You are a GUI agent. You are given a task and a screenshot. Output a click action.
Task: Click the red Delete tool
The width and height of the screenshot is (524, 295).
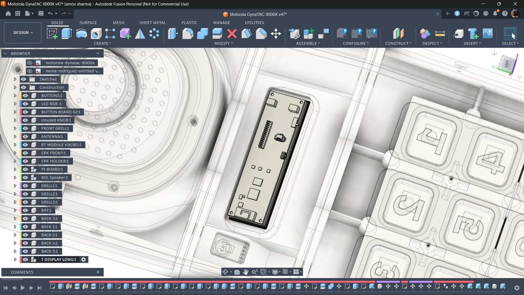coord(232,34)
